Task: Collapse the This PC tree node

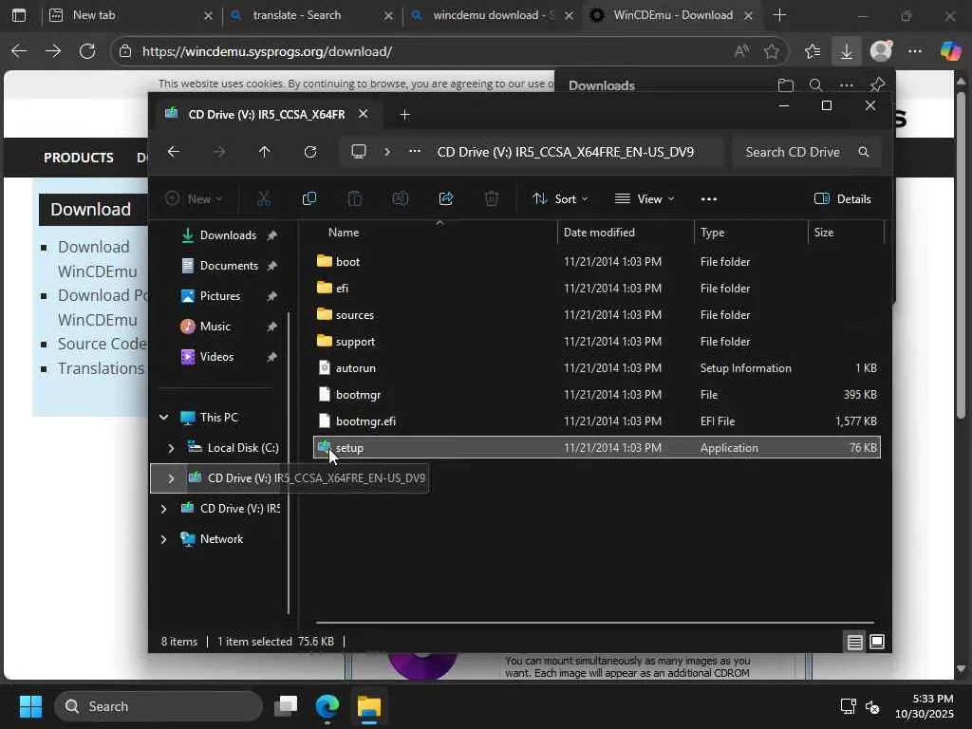Action: click(x=163, y=418)
